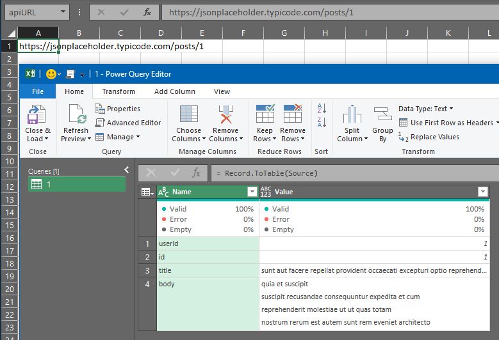Click the save icon in quick access toolbar

(70, 74)
